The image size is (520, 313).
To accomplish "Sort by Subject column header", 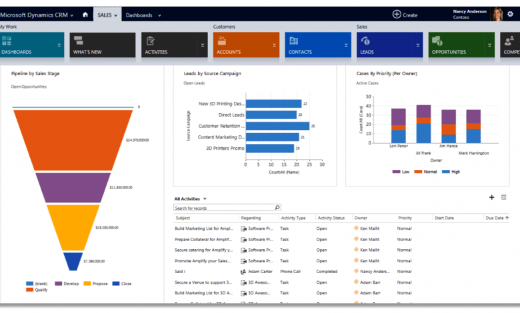I will (x=183, y=218).
